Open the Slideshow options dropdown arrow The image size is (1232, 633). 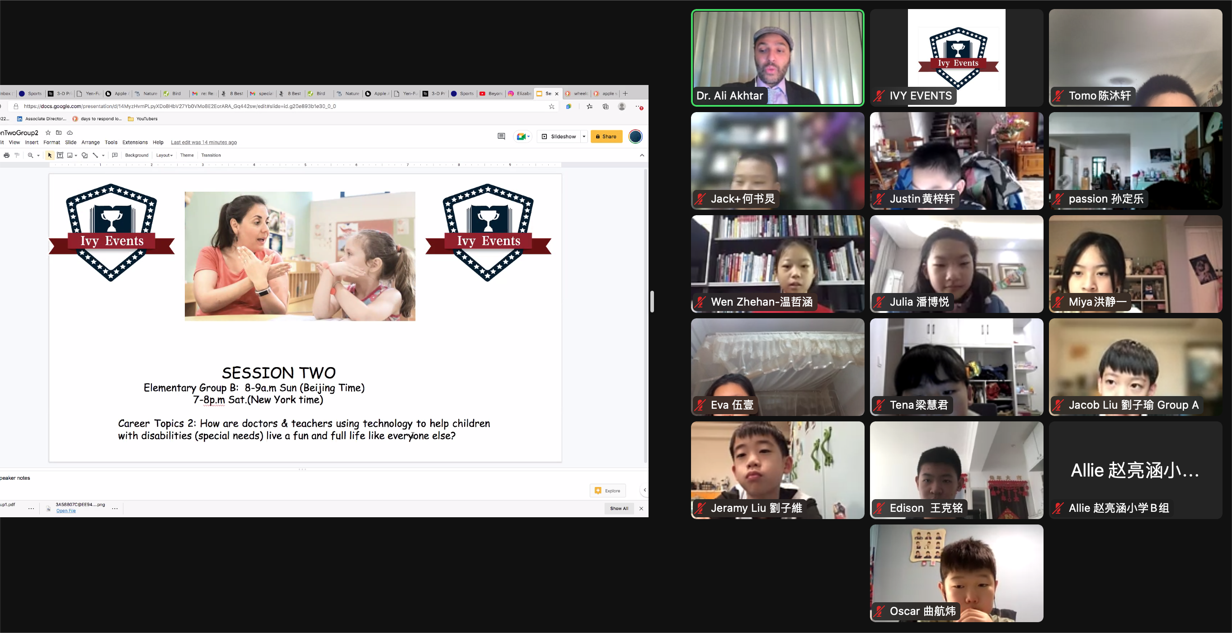[x=584, y=137]
